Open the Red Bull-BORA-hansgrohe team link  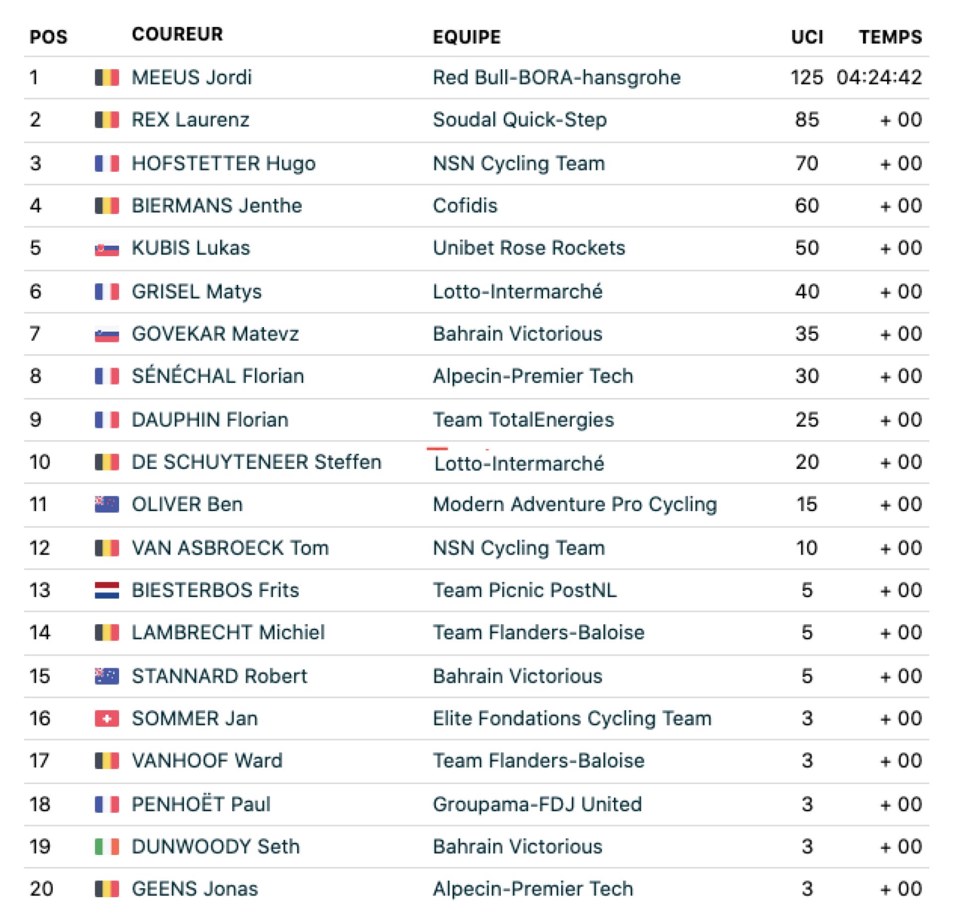pyautogui.click(x=556, y=77)
